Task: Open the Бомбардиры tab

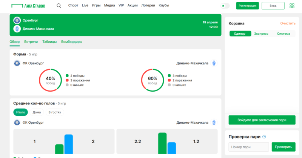Action: point(72,42)
